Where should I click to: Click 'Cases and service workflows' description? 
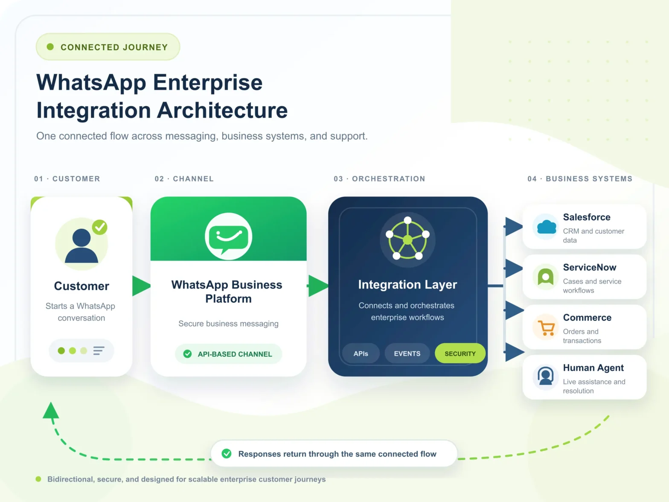pyautogui.click(x=592, y=286)
